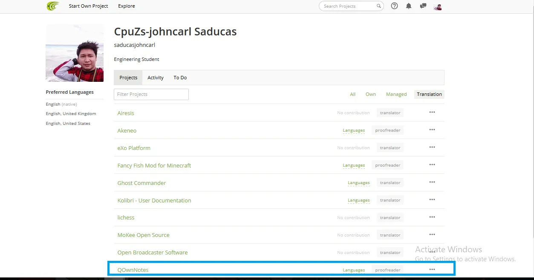This screenshot has width=534, height=280.
Task: Switch to the To Do tab
Action: tap(180, 78)
